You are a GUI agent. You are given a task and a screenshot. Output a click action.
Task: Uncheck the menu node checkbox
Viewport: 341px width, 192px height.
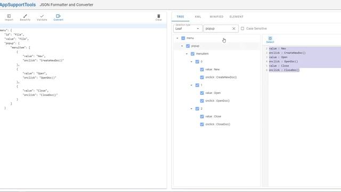coord(183,38)
